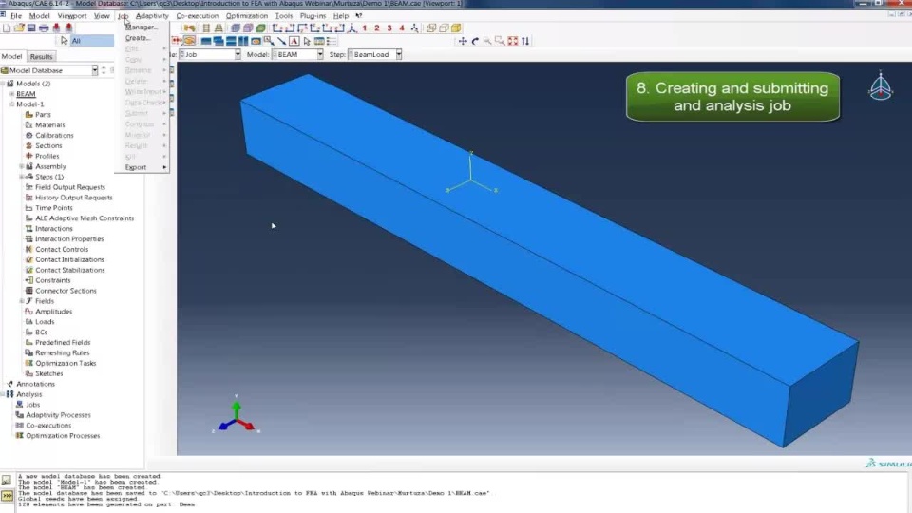This screenshot has height=513, width=912.
Task: Click the green perspective toggle icon
Action: [x=260, y=28]
